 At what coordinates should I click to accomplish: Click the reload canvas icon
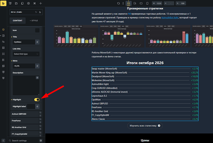[119, 3]
